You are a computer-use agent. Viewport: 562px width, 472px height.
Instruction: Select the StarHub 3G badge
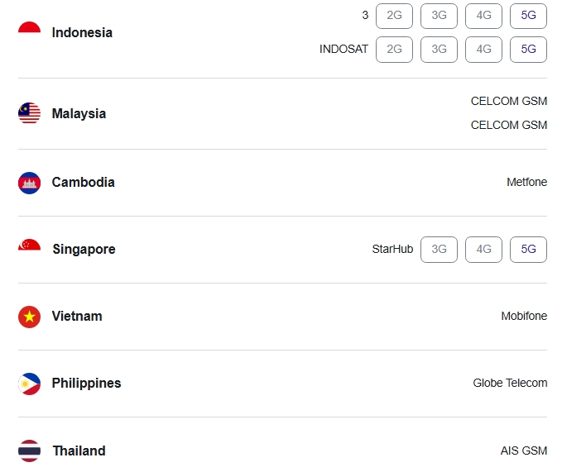[x=439, y=250]
